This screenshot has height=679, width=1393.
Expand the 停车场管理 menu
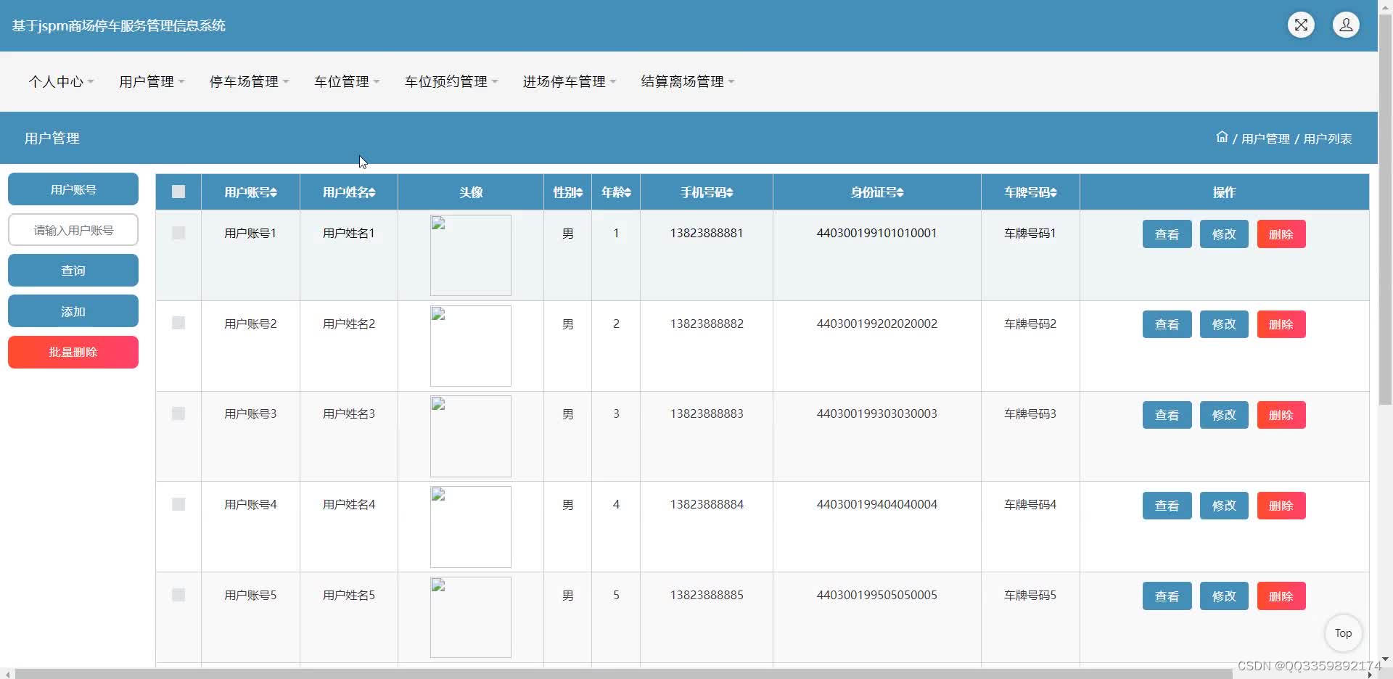[x=249, y=82]
